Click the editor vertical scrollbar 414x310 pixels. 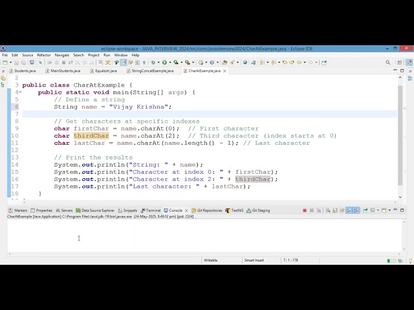(x=400, y=135)
